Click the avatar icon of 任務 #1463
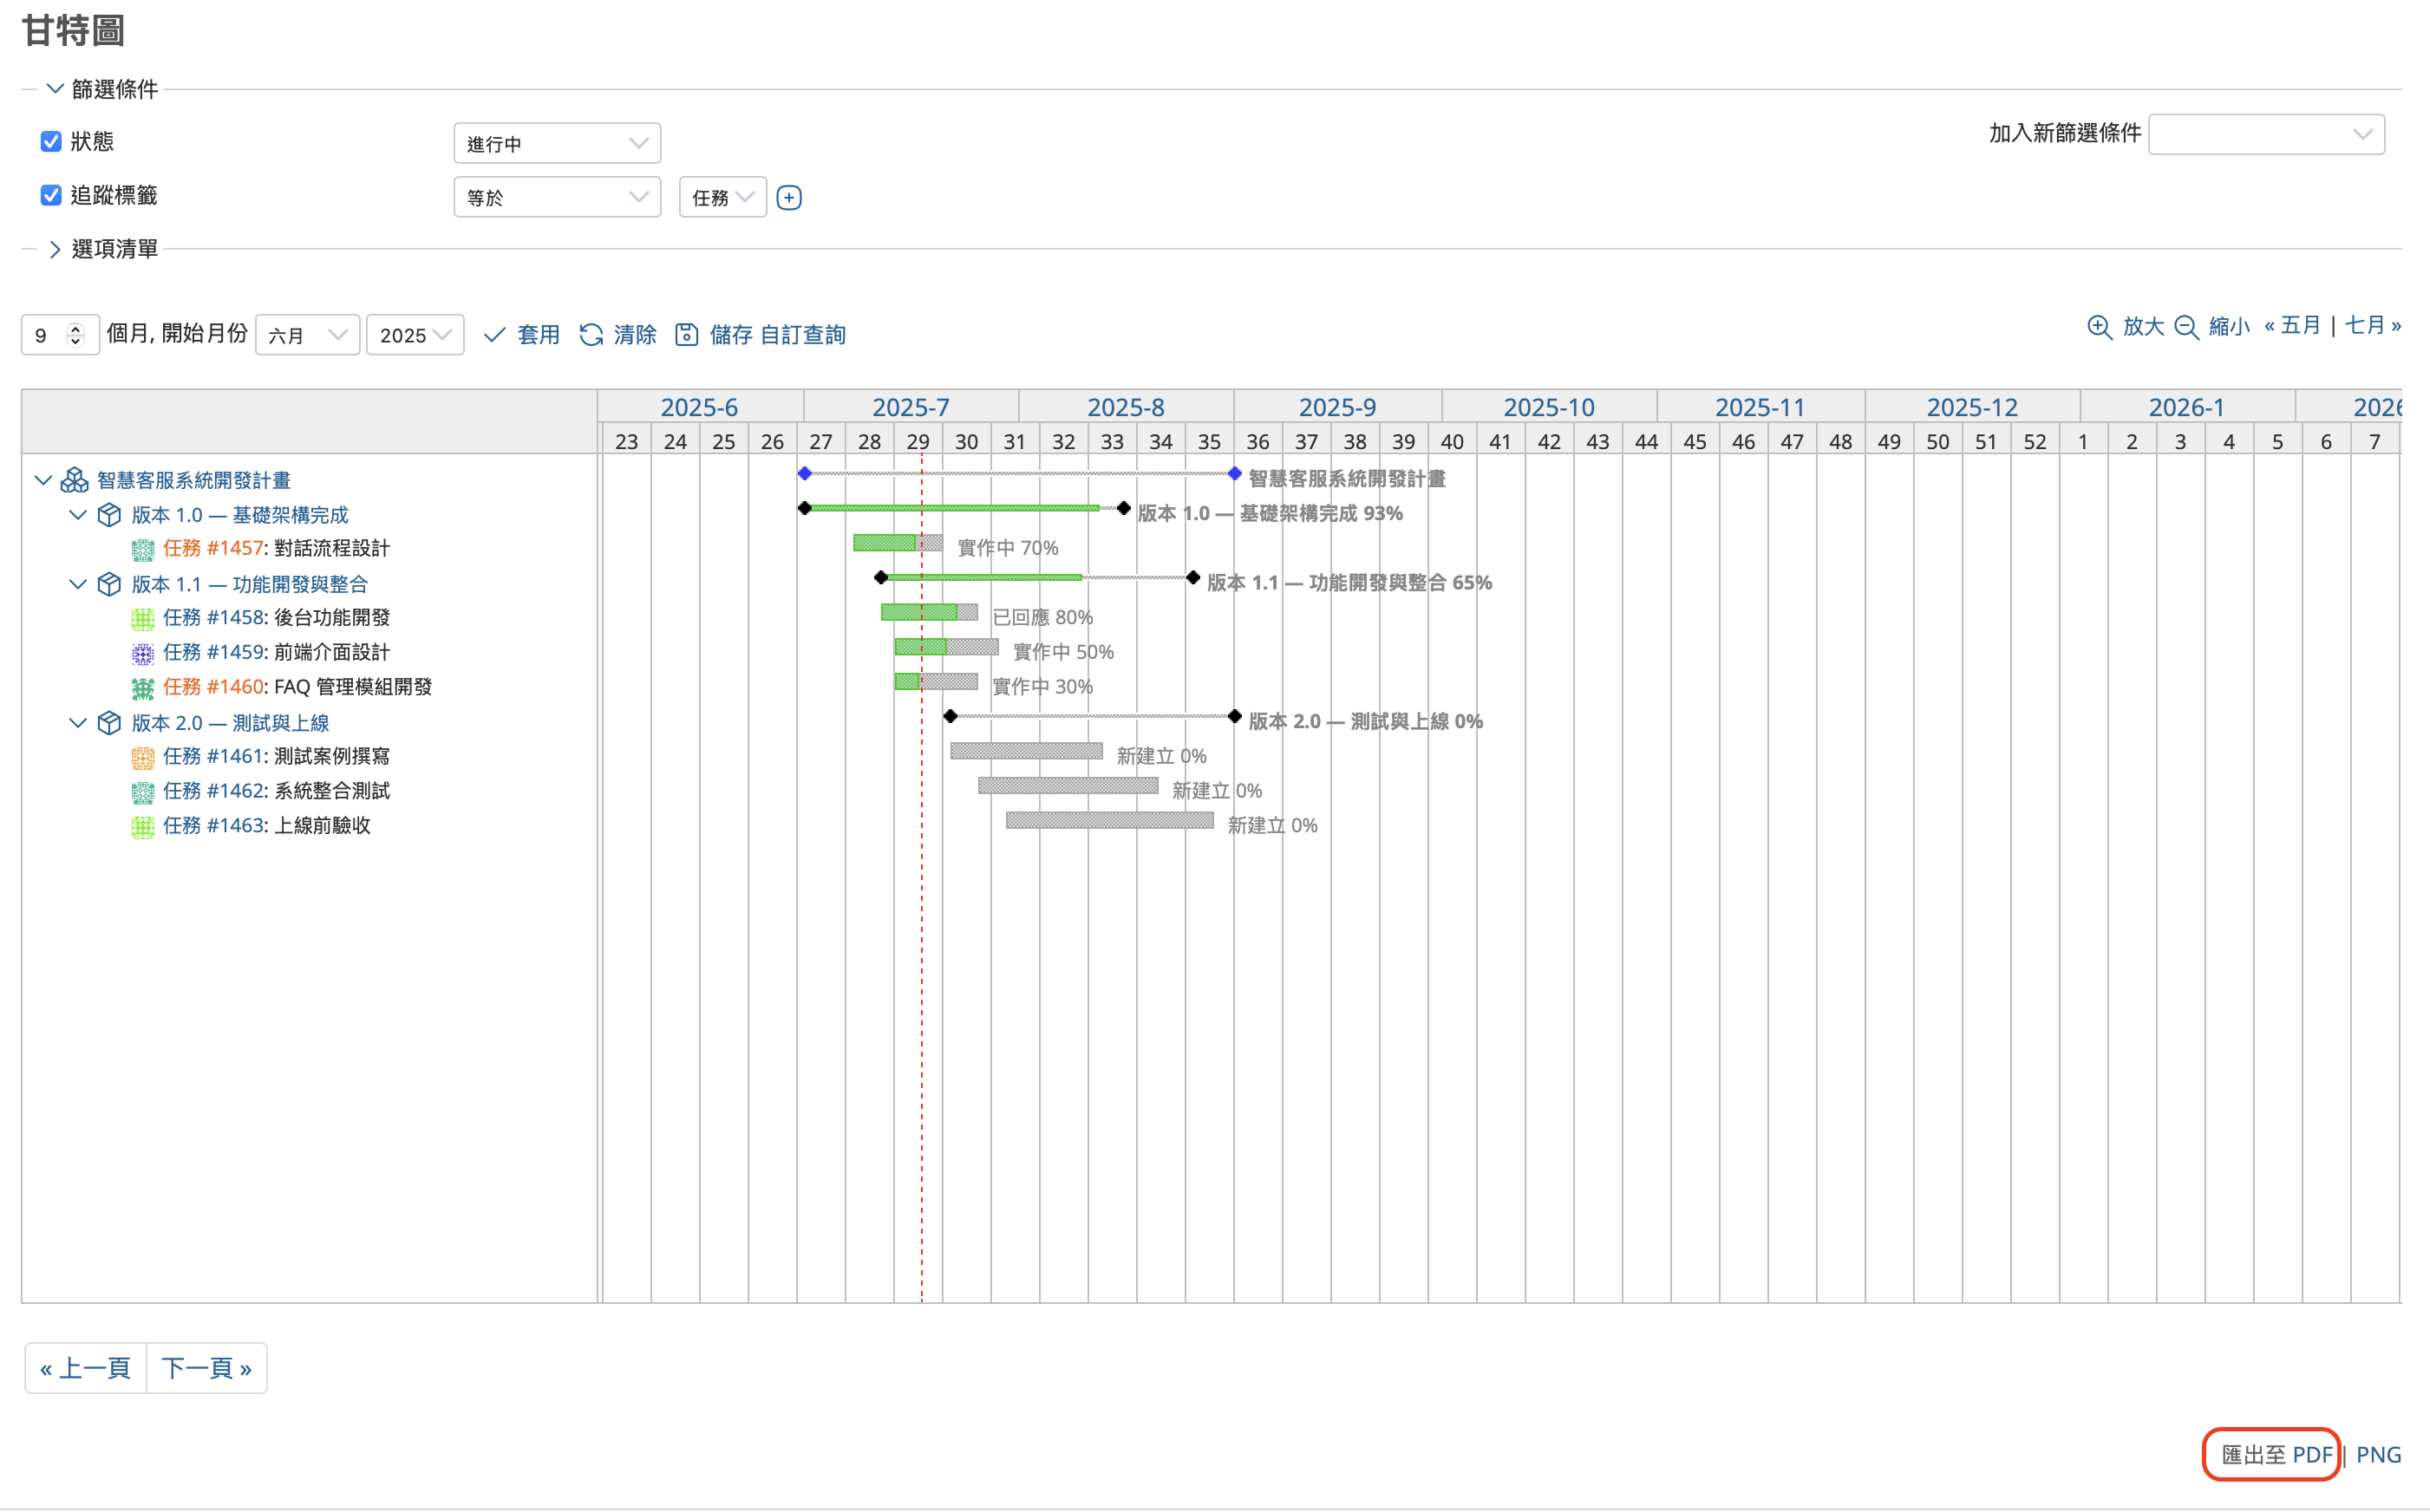2430x1512 pixels. [143, 826]
